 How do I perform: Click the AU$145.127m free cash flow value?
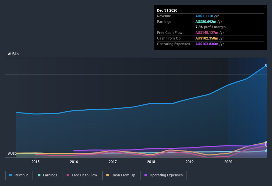click(207, 33)
